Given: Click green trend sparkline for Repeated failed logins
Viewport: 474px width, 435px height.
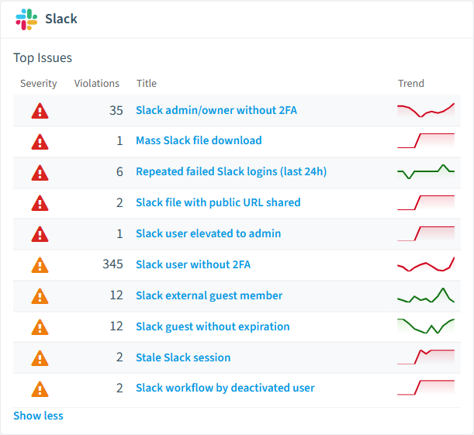Looking at the screenshot, I should click(426, 171).
